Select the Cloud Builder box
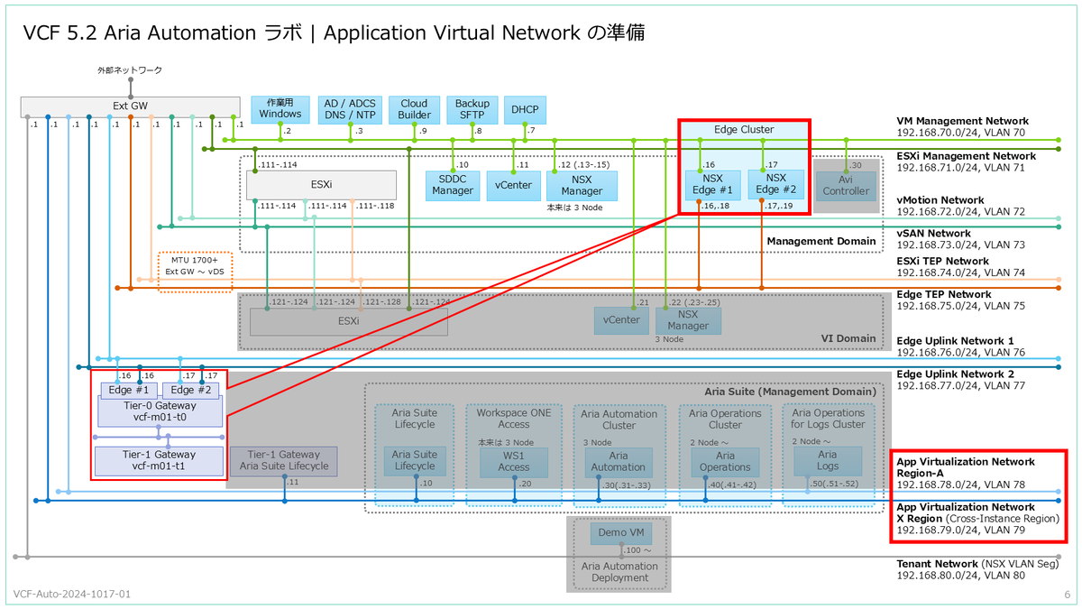Image resolution: width=1082 pixels, height=609 pixels. click(x=414, y=109)
